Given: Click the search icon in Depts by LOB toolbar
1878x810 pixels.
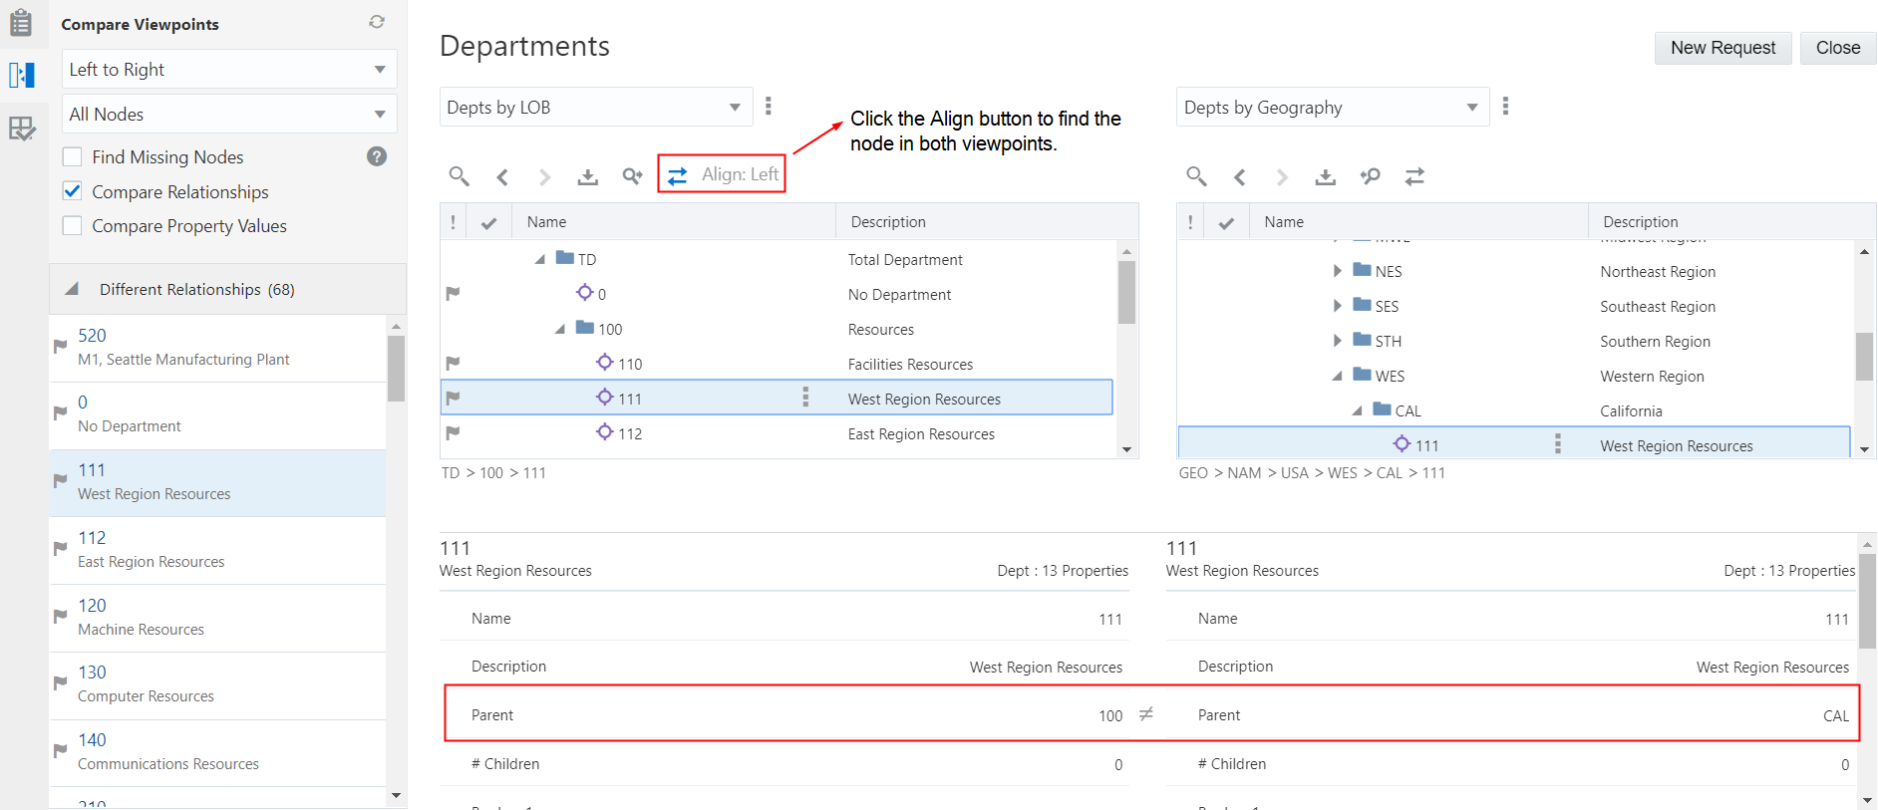Looking at the screenshot, I should [459, 176].
